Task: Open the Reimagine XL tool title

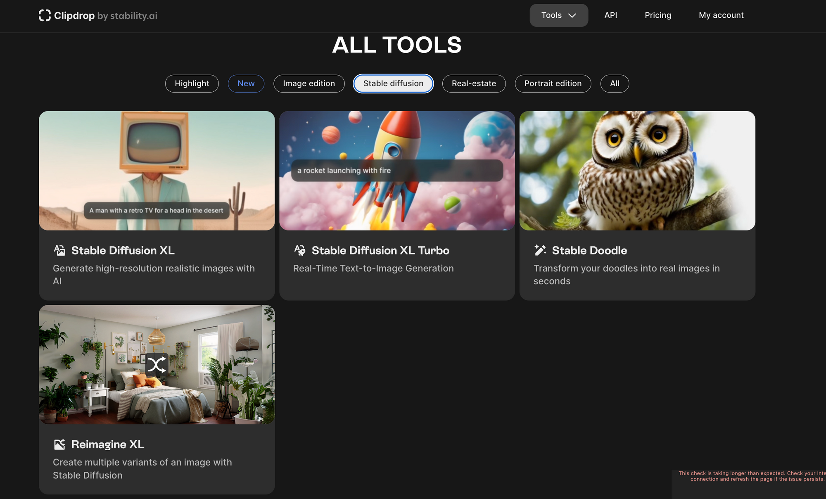Action: (x=108, y=444)
